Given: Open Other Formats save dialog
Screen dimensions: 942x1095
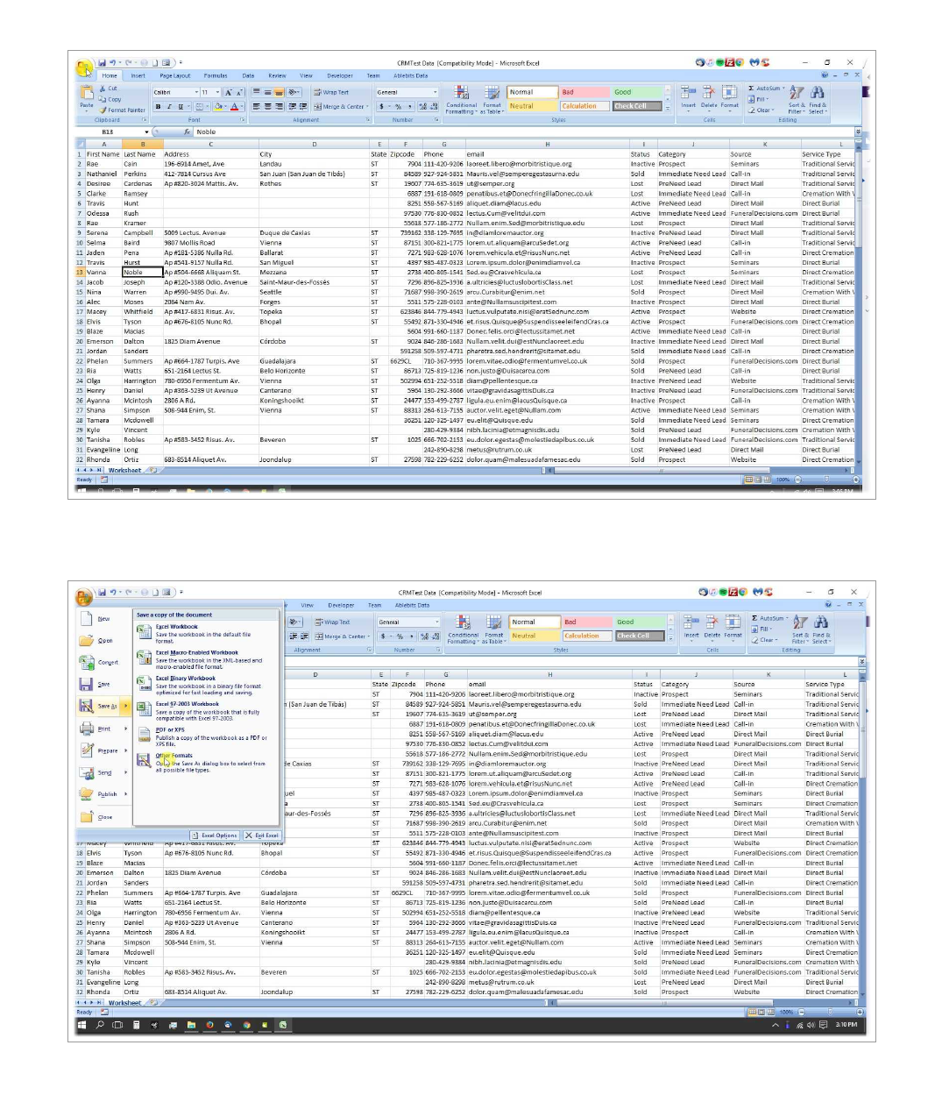Looking at the screenshot, I should point(174,756).
